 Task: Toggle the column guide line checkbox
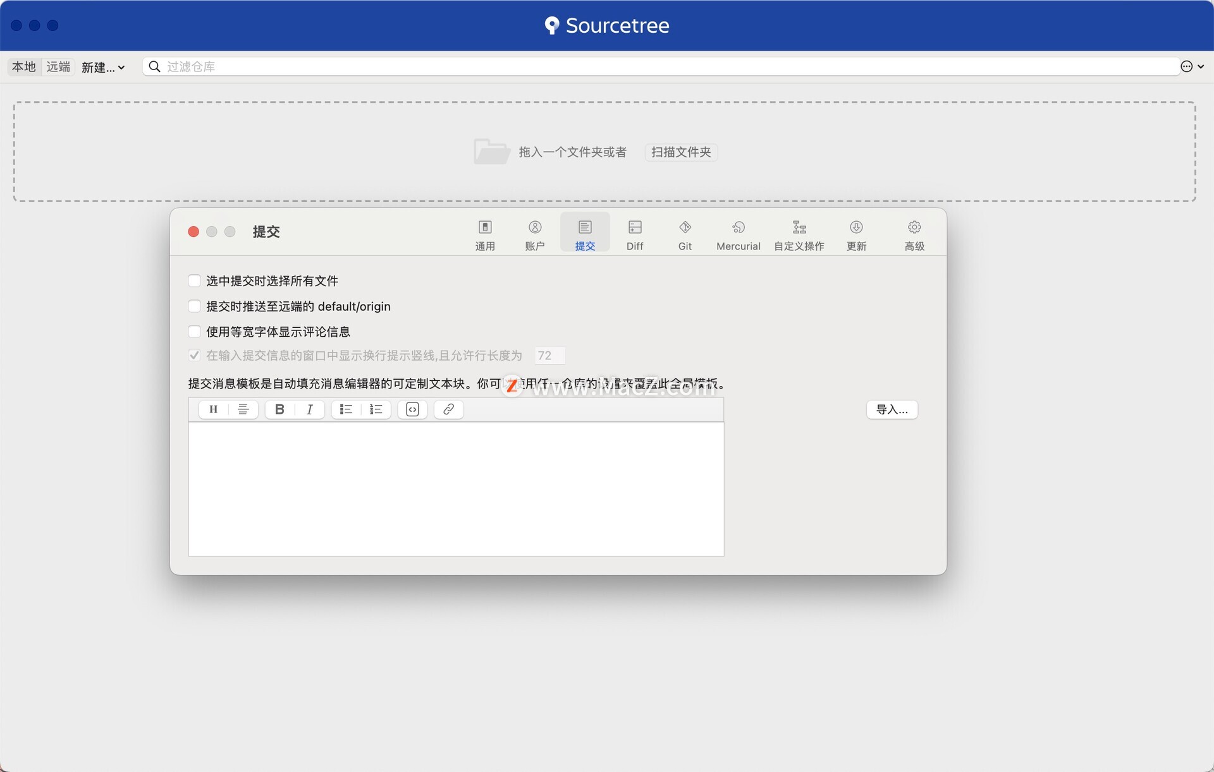[x=195, y=355]
